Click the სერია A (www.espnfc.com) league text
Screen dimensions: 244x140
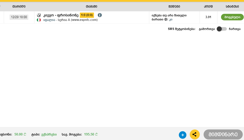(x=78, y=20)
